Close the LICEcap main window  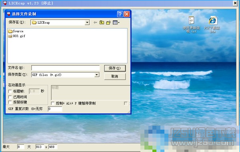235,3
